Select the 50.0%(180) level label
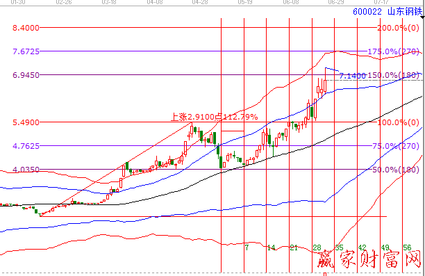The image size is (425, 276). pyautogui.click(x=396, y=170)
